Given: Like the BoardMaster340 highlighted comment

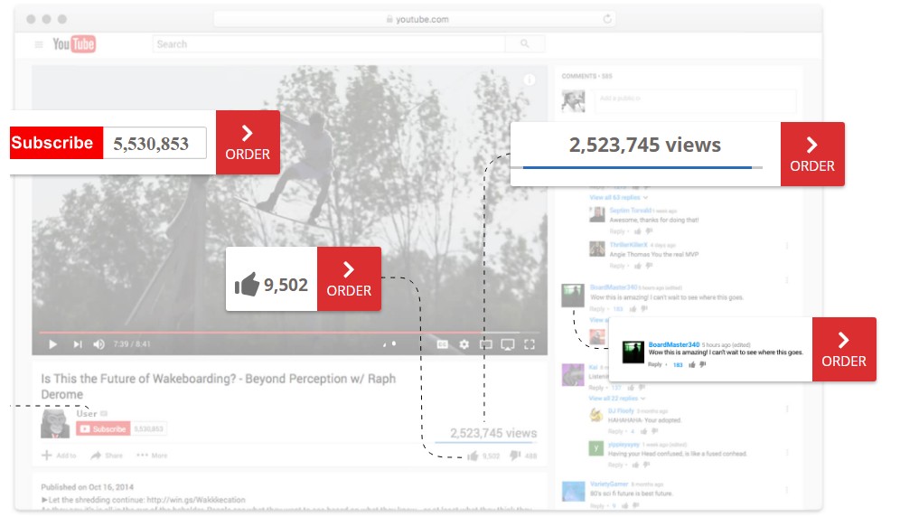Looking at the screenshot, I should tap(692, 364).
